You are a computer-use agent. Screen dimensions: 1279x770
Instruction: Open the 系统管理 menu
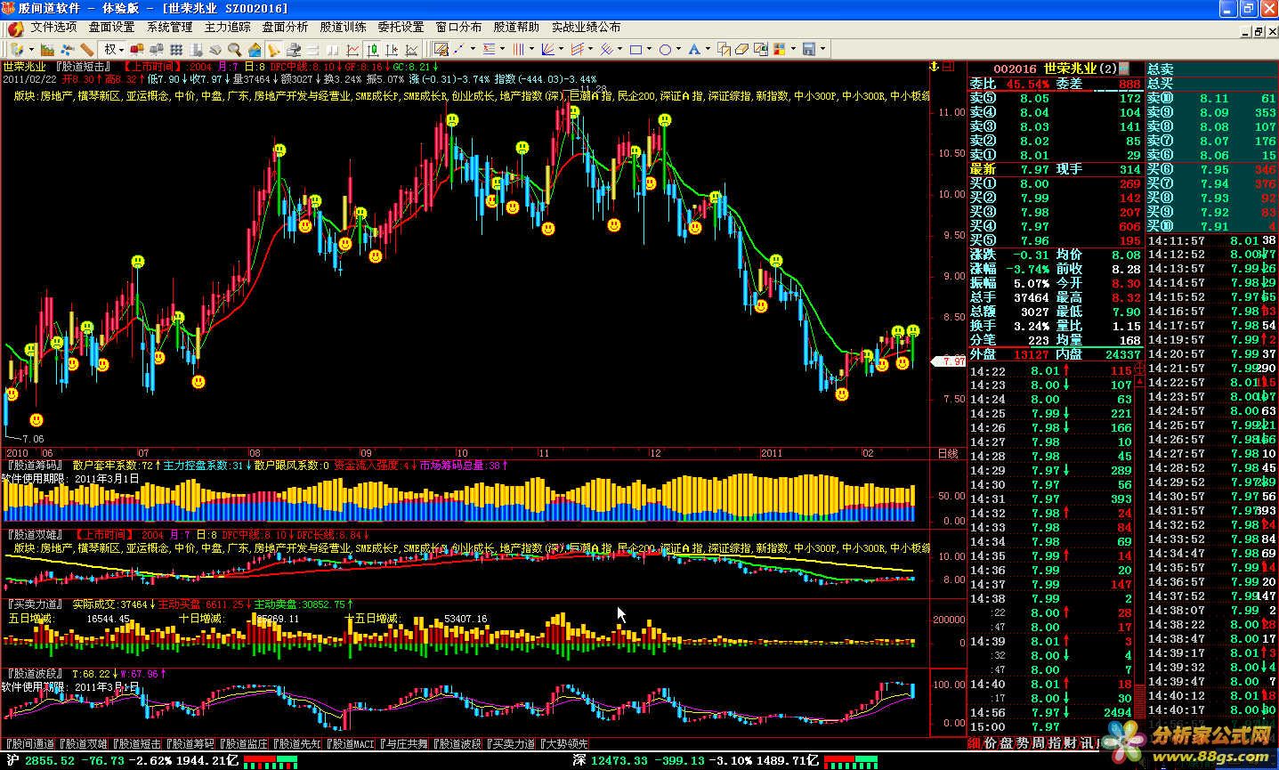coord(169,28)
